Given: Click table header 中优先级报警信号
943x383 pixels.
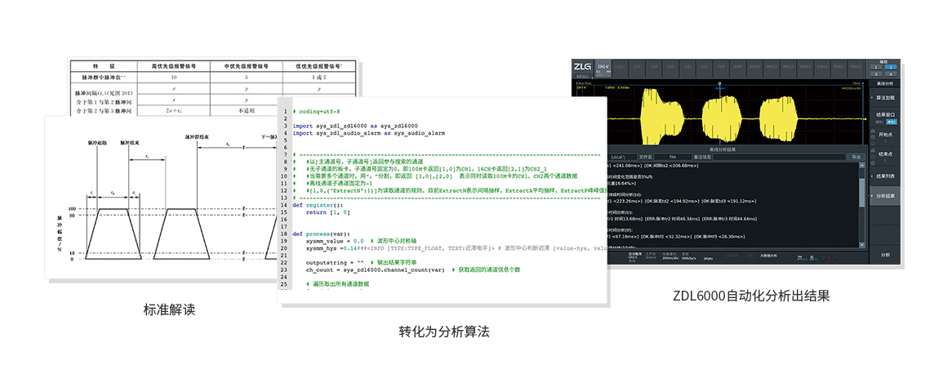Looking at the screenshot, I should click(246, 65).
